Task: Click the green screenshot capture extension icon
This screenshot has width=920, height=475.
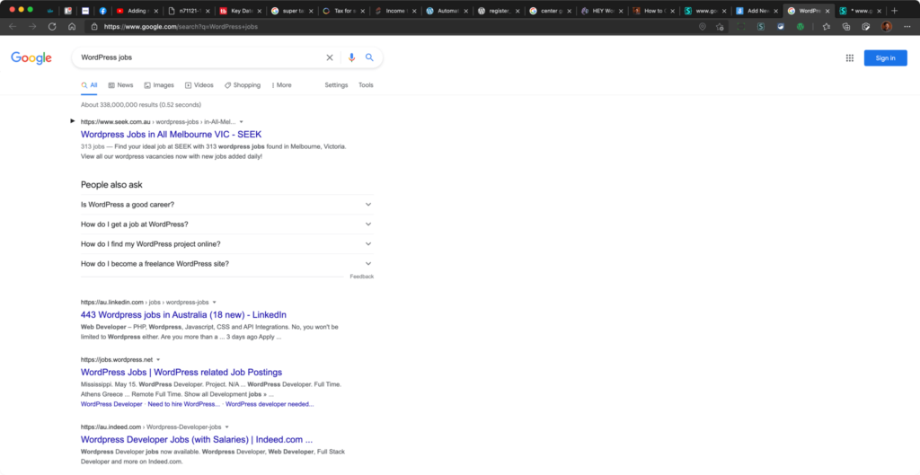Action: (741, 26)
